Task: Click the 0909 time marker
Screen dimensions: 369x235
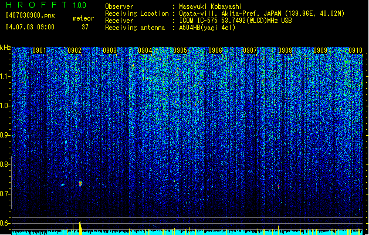Action: [320, 51]
